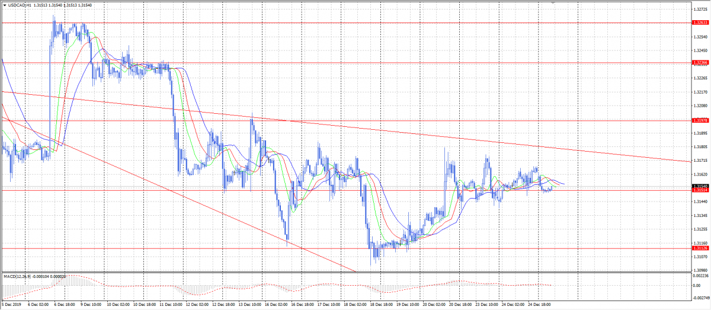Viewport: 711px width, 310px height.
Task: Click the 1.31345 price scale value
Action: [700, 215]
